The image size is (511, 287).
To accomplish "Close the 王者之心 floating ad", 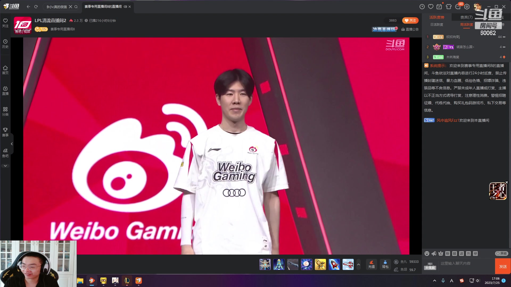I will click(x=506, y=182).
